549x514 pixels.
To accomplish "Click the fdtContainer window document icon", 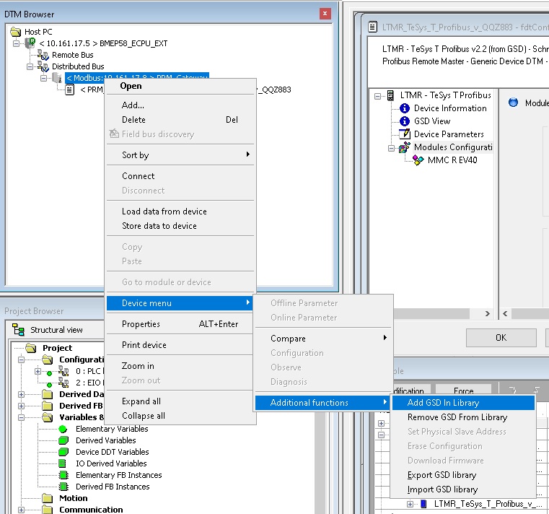I will click(x=373, y=27).
